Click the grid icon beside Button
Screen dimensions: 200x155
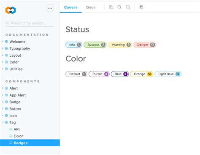click(x=6, y=109)
